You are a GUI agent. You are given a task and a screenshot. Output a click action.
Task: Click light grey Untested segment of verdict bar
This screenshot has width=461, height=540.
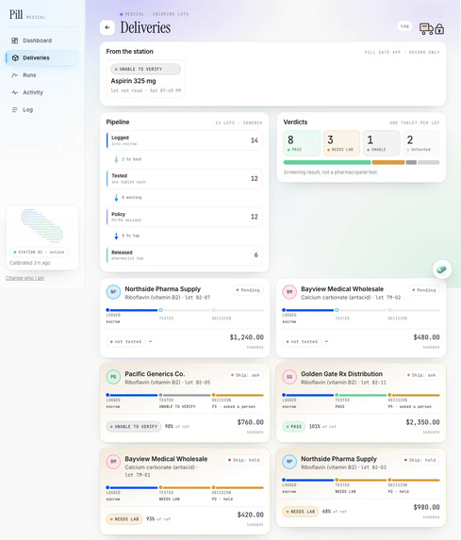(429, 162)
